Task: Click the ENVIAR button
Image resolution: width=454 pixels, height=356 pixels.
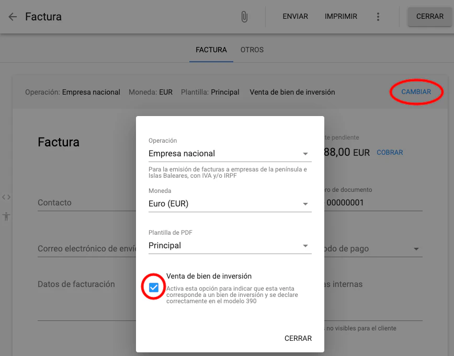Action: (x=295, y=16)
